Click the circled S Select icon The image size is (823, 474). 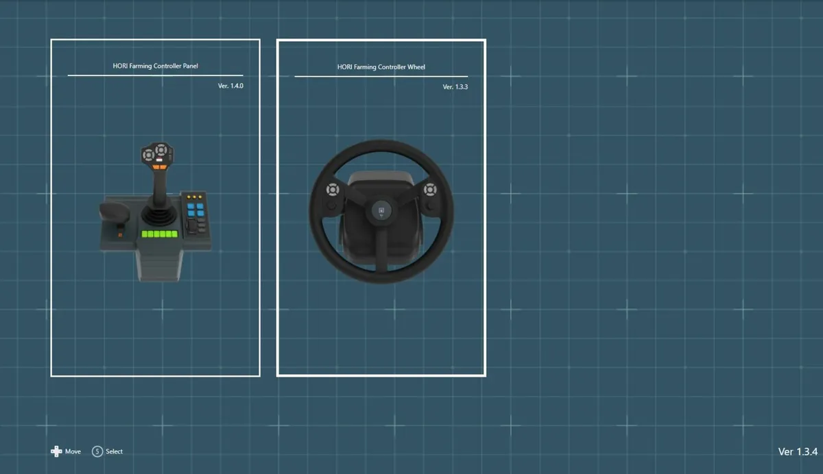[x=97, y=451]
